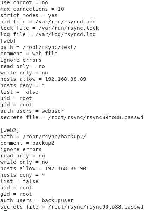This screenshot has height=211, width=158.
Task: Click the path /root/rsync/test/ text
Action: point(49,48)
